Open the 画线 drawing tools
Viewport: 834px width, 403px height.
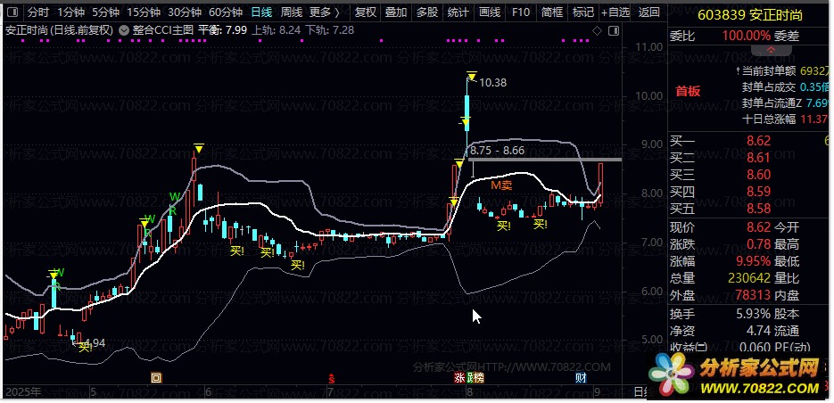[490, 12]
